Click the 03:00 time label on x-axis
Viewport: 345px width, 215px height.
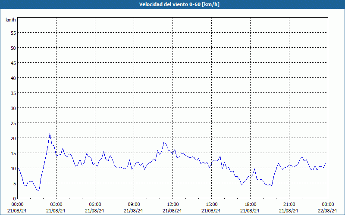coord(56,205)
